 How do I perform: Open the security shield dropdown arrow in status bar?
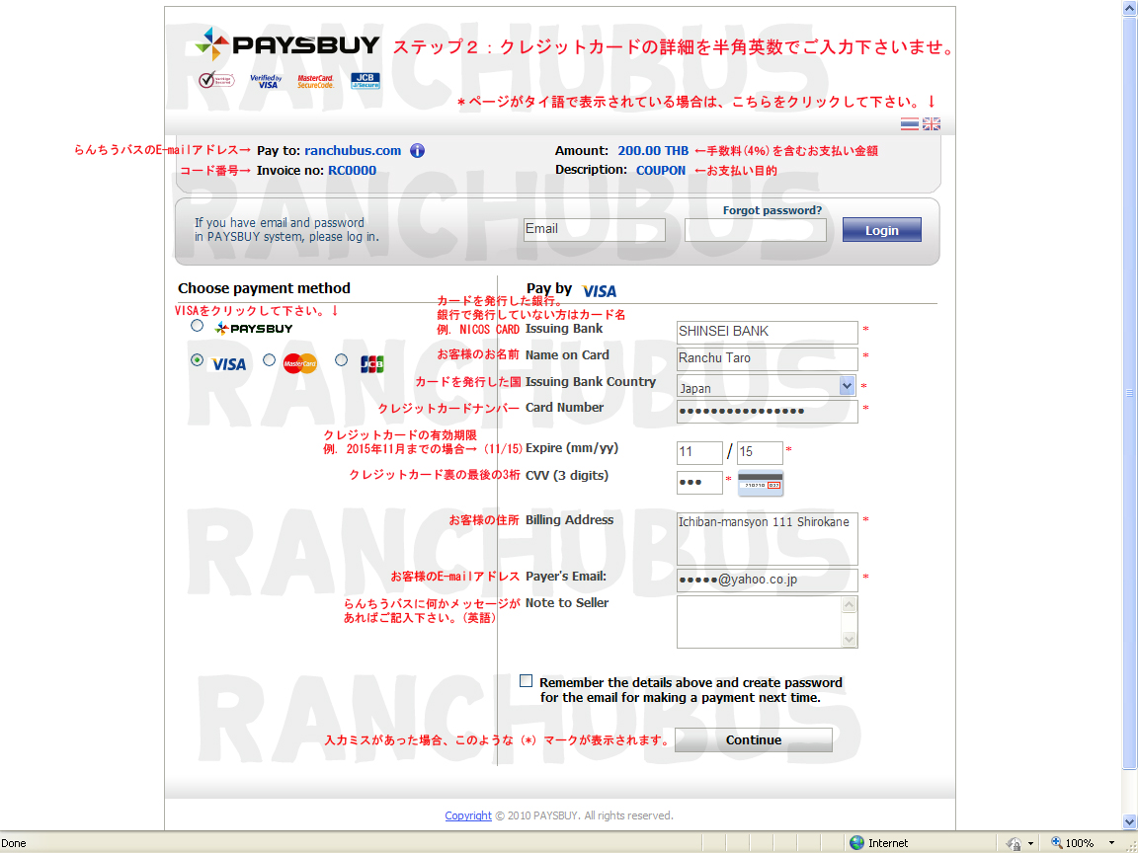tap(1030, 843)
